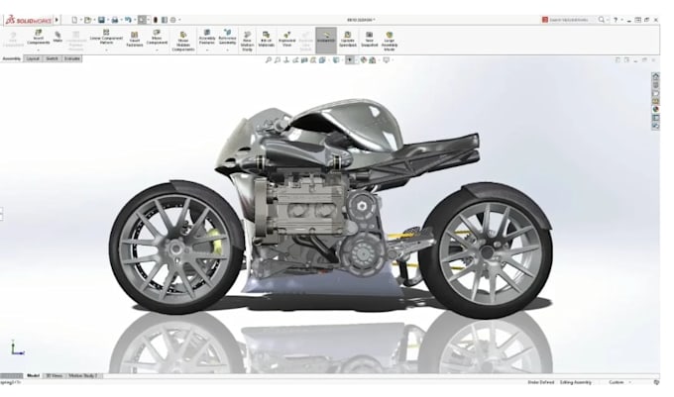
Task: Expand Linear Component Pattern dropdown arrow
Action: pyautogui.click(x=106, y=50)
